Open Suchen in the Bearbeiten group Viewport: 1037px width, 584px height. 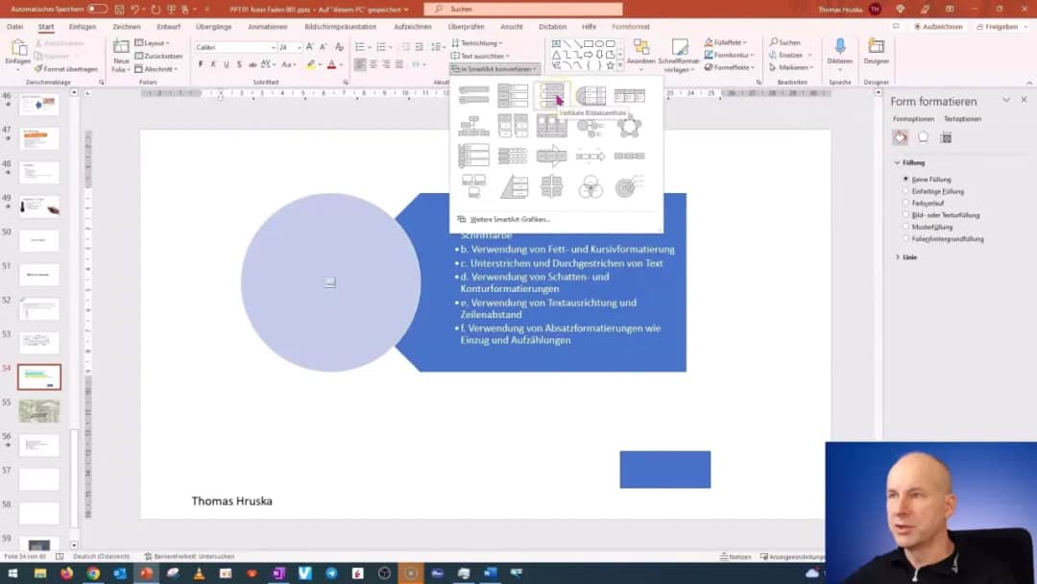coord(789,42)
